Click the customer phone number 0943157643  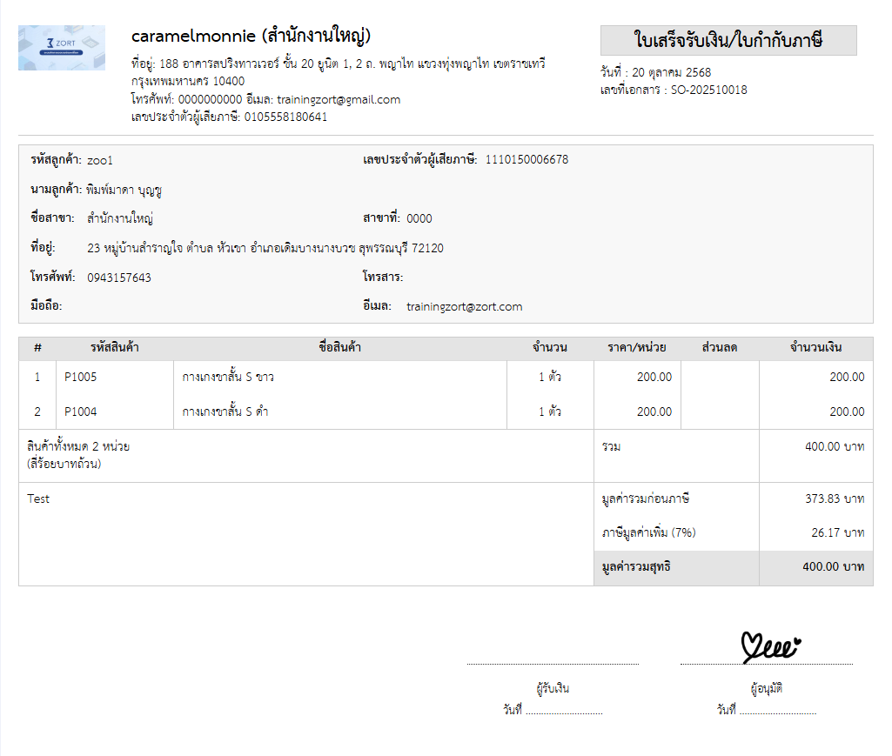tap(119, 278)
